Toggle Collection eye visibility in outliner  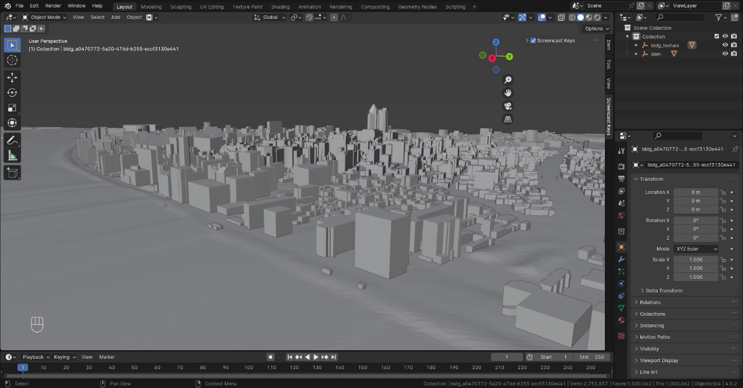click(725, 36)
